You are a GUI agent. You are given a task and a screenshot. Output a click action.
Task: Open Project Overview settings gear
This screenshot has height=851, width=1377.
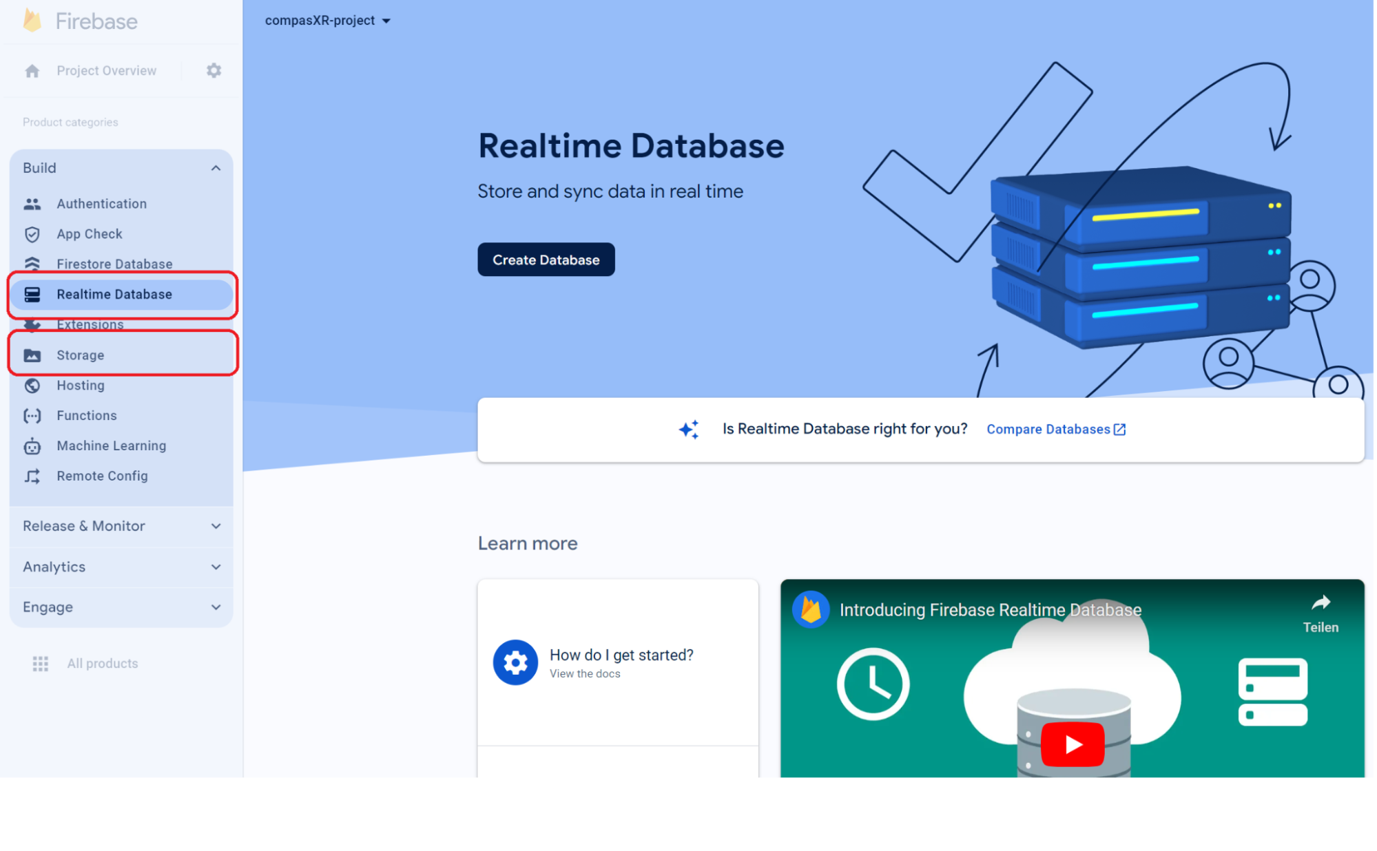[214, 70]
